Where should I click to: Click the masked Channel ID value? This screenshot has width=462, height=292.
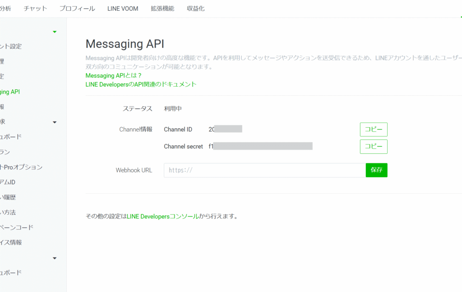(x=226, y=129)
